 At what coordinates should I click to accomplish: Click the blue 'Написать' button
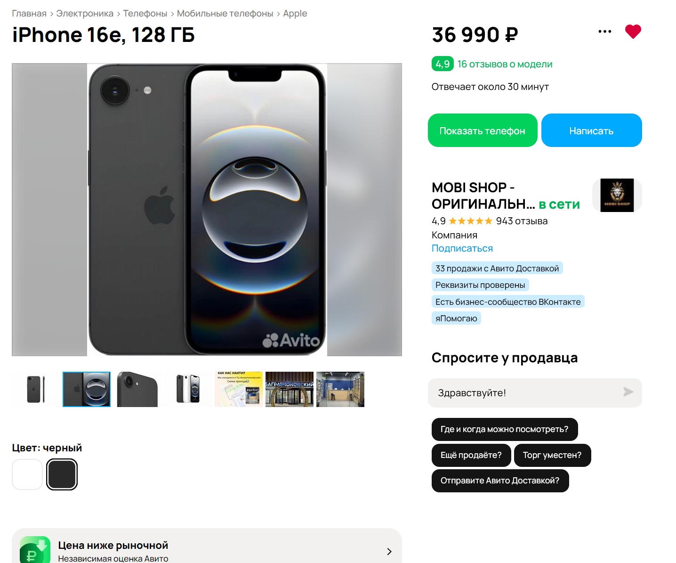[592, 131]
